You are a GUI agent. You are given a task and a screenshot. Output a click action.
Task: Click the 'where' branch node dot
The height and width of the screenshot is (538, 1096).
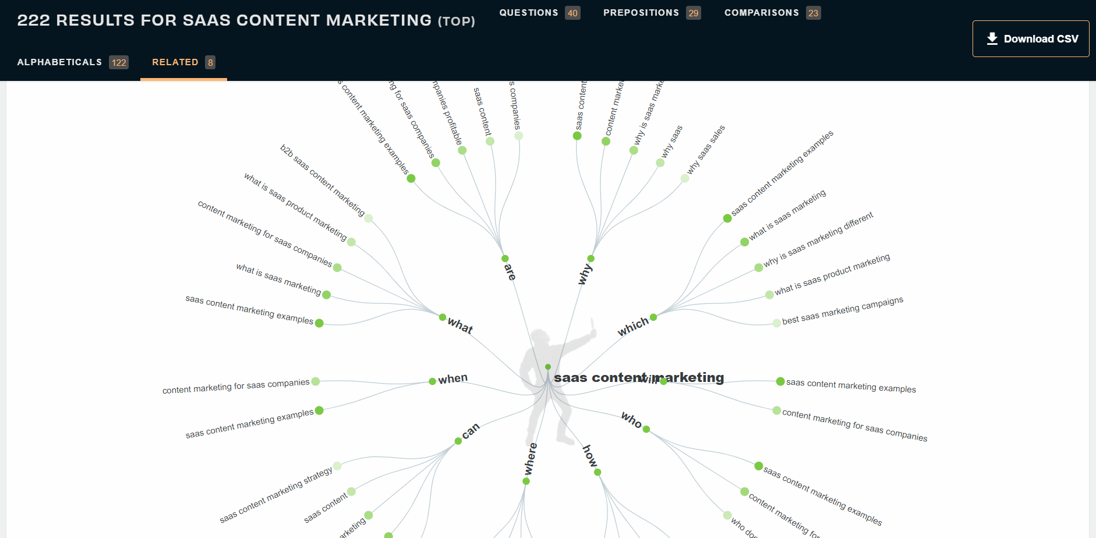coord(526,481)
